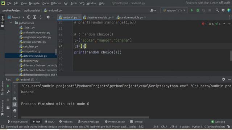Open editor tabs more options menu
Viewport: 232px width, 130px height.
(x=229, y=17)
